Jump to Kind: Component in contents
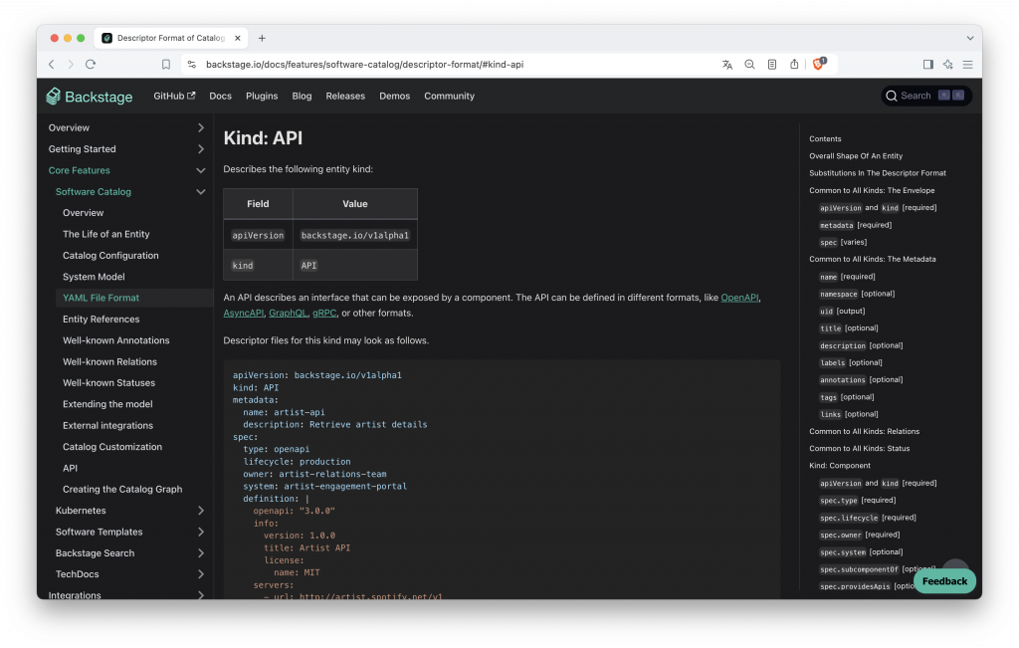Screen dimensions: 1019x648 840,466
